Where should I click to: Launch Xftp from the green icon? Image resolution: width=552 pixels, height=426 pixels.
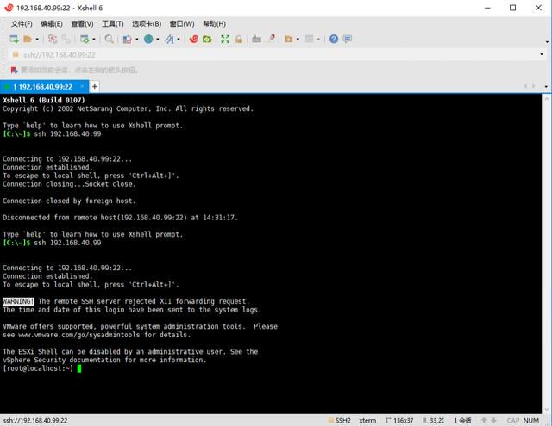point(207,39)
